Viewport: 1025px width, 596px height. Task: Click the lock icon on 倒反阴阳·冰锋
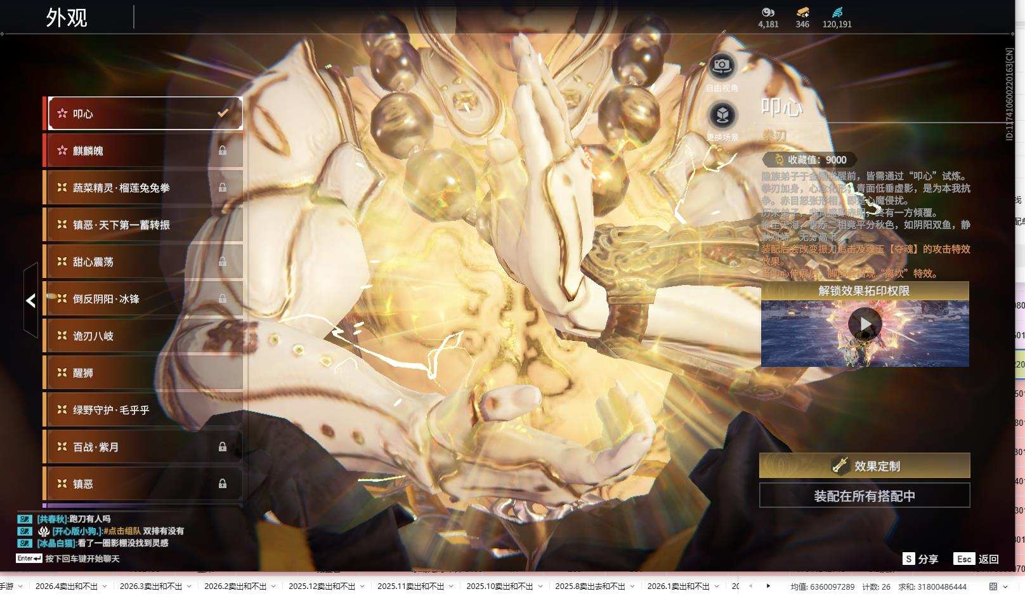click(223, 298)
